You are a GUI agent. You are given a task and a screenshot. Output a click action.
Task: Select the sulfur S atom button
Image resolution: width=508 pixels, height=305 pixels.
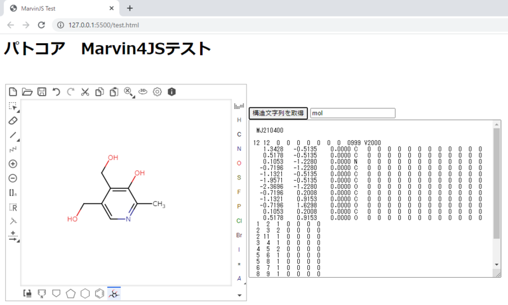[x=239, y=178]
